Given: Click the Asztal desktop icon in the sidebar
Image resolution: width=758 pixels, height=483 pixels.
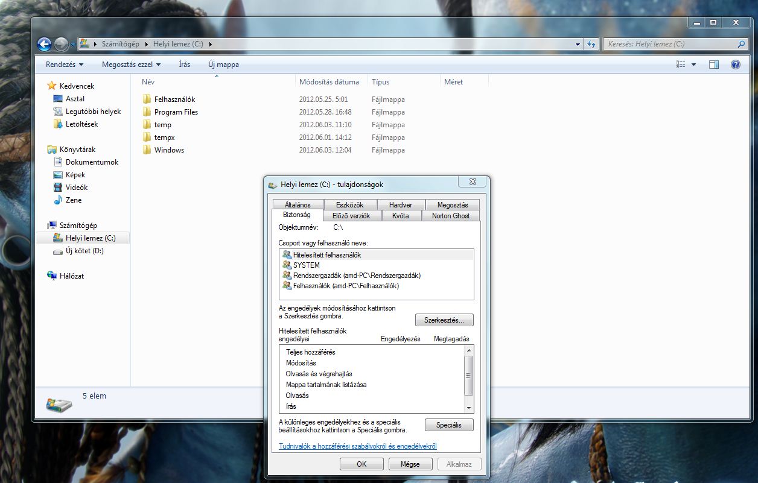Looking at the screenshot, I should (x=58, y=99).
